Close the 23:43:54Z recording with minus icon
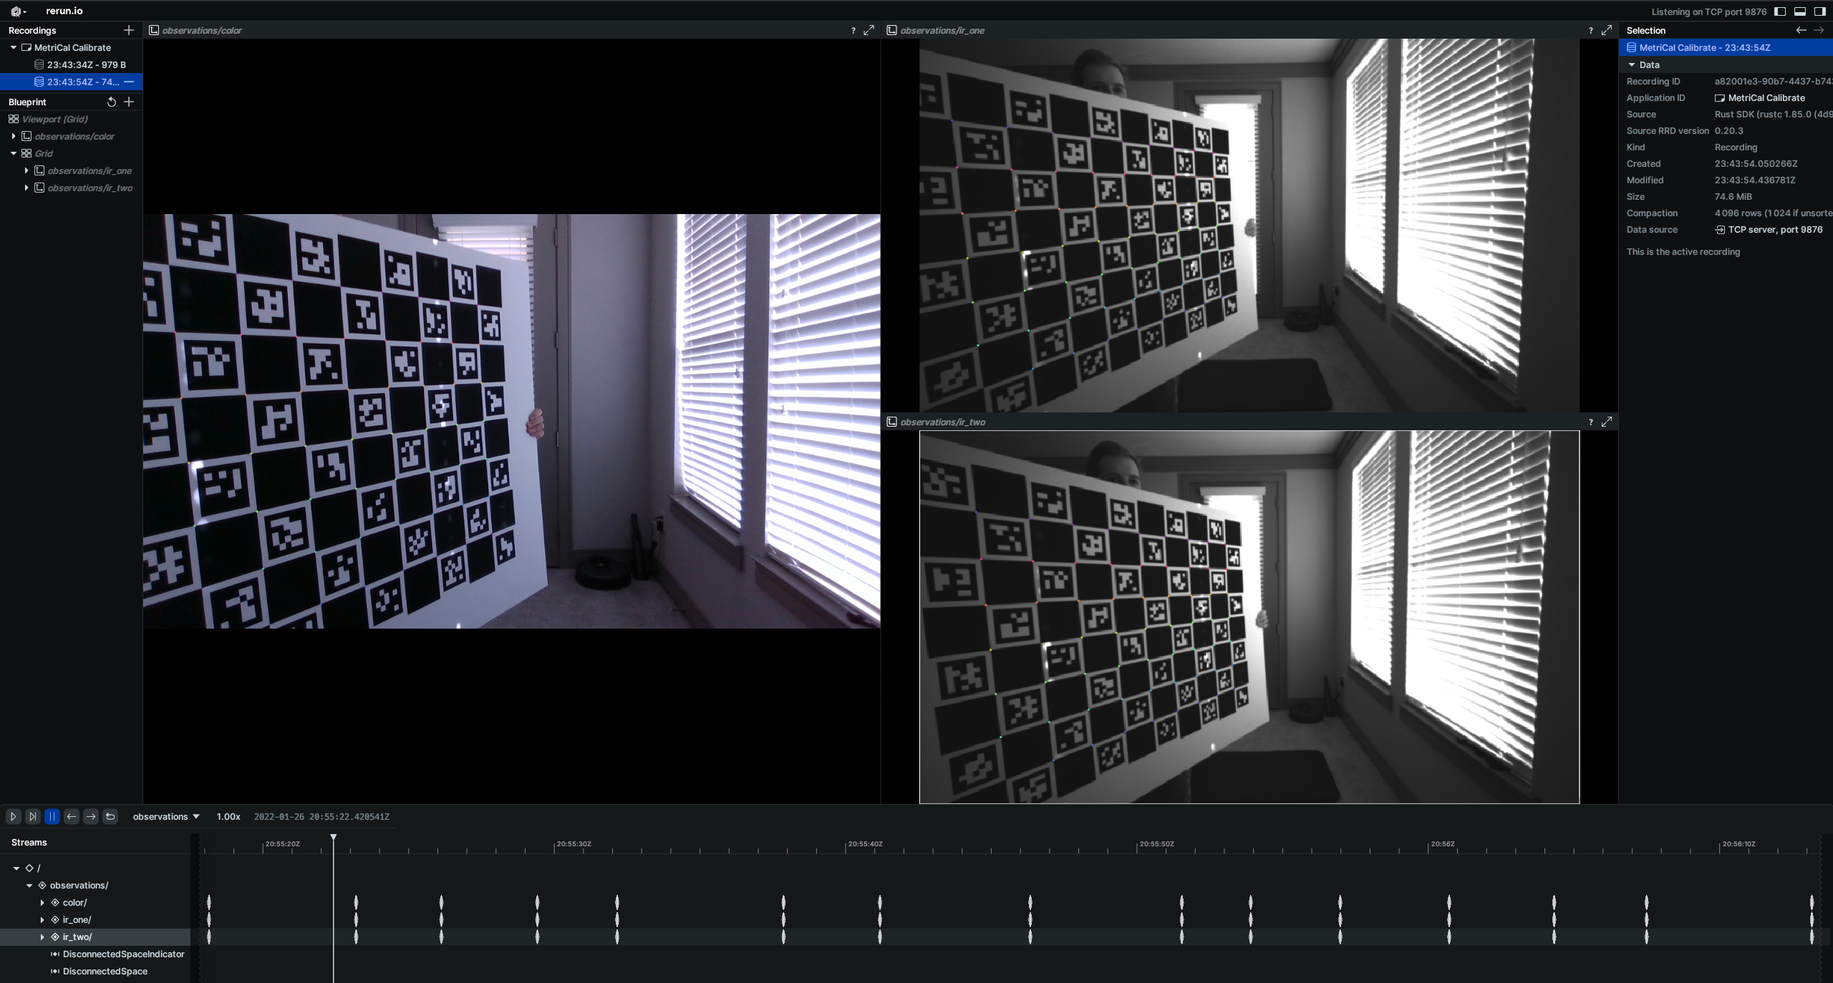This screenshot has height=983, width=1833. click(x=129, y=82)
